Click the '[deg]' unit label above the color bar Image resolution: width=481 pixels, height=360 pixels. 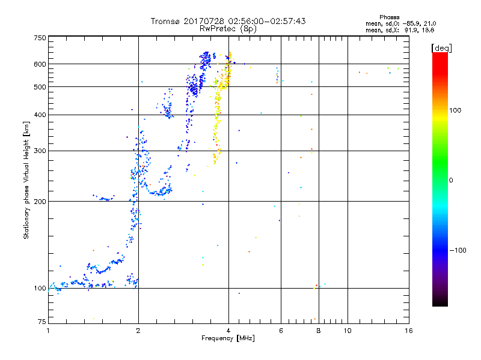pyautogui.click(x=441, y=48)
